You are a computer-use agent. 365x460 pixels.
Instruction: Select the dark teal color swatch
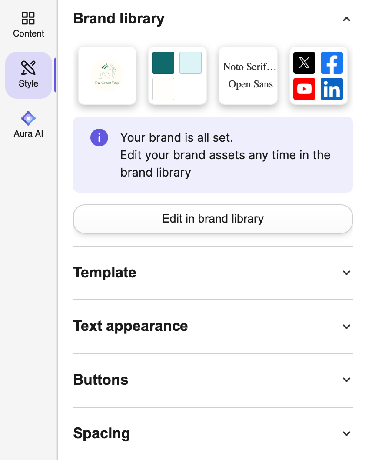pos(163,63)
